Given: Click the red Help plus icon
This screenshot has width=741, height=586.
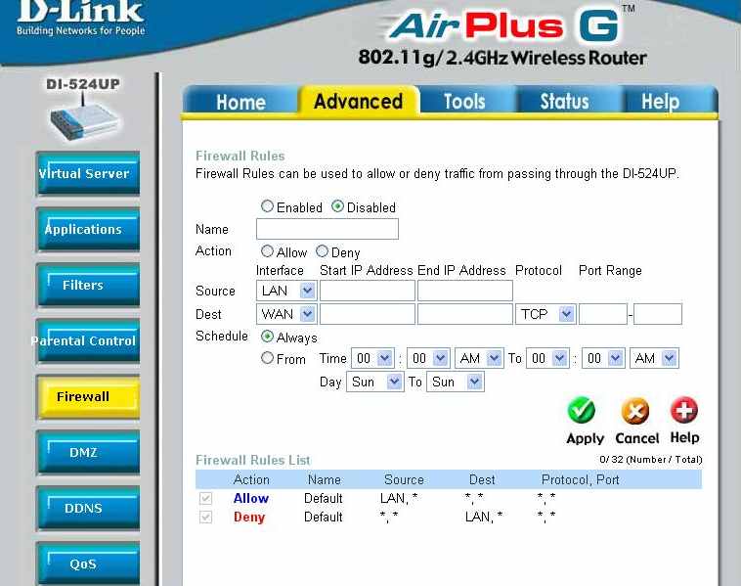Looking at the screenshot, I should (683, 410).
